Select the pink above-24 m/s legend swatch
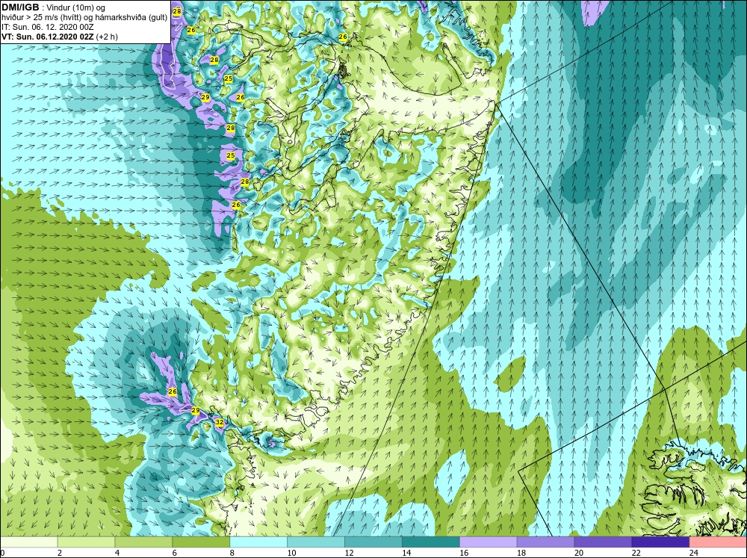 (718, 542)
